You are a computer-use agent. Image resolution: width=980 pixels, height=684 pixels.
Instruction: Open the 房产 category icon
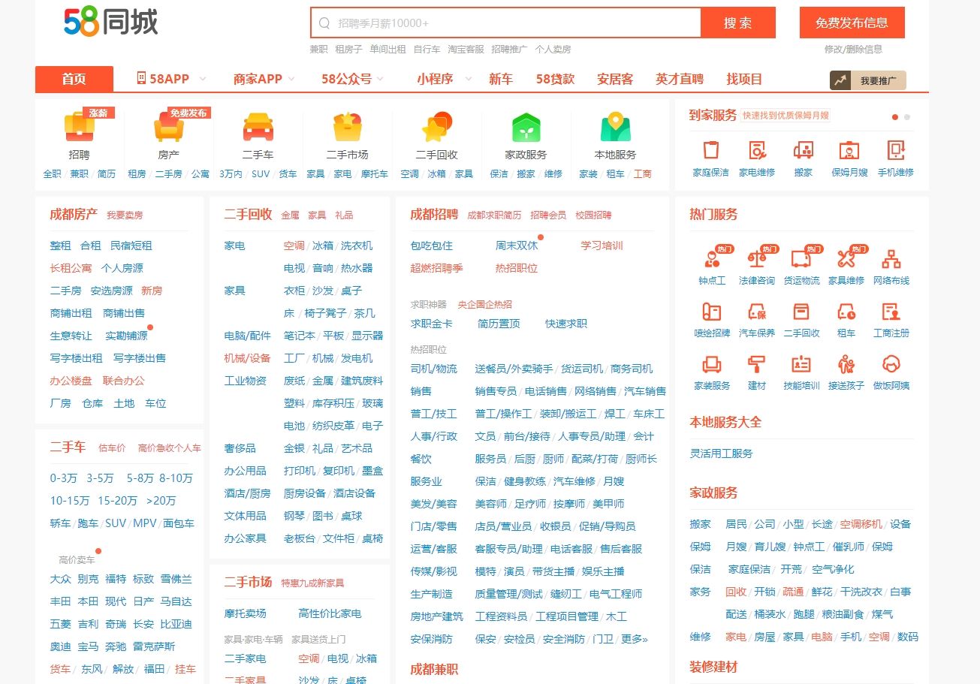tap(169, 128)
